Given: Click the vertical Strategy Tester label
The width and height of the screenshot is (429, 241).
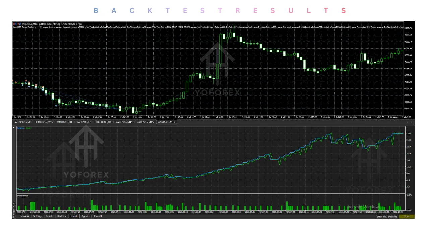Looking at the screenshot, I should (x=14, y=210).
